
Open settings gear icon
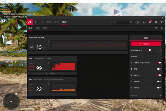pyautogui.click(x=156, y=22)
